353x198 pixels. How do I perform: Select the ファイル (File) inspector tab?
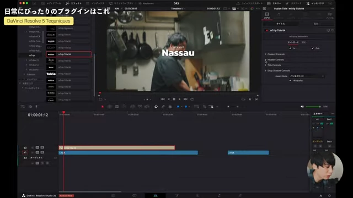click(330, 15)
